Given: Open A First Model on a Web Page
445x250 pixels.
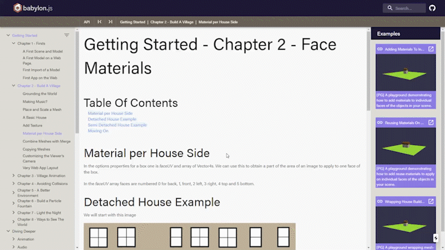Looking at the screenshot, I should click(42, 60).
